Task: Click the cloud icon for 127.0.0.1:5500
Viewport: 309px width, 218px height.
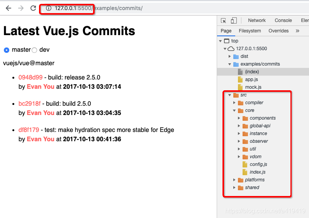Action: point(231,49)
